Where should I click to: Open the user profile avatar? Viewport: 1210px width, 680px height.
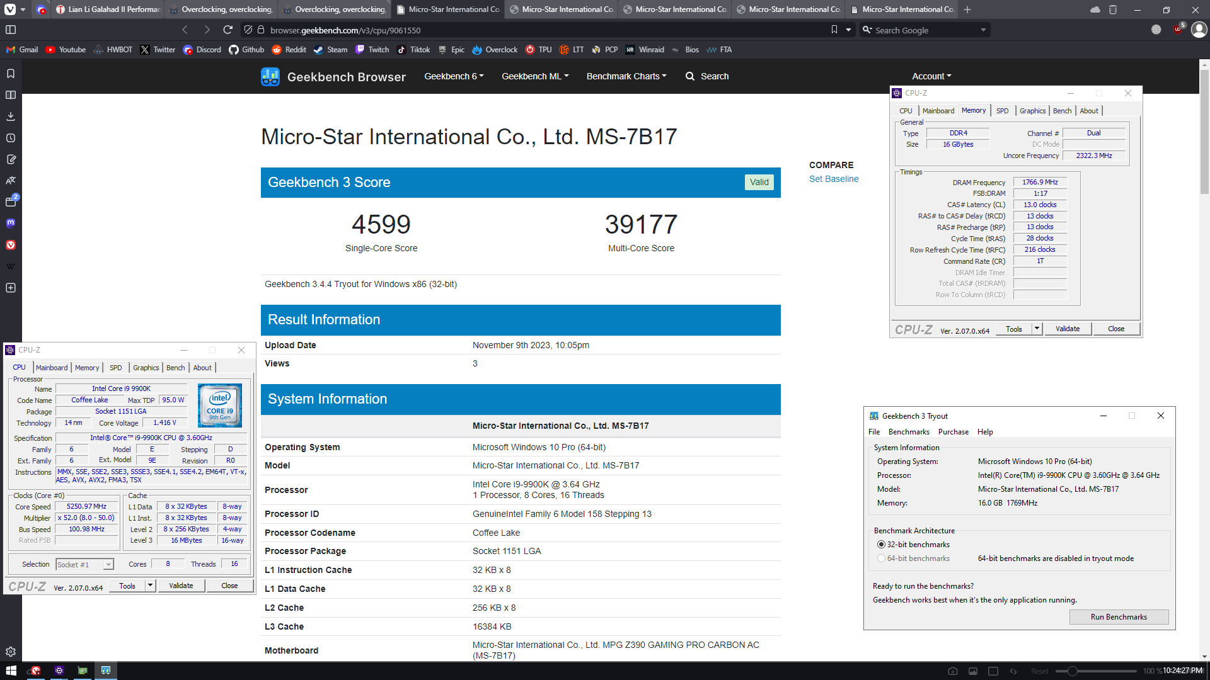tap(1199, 30)
